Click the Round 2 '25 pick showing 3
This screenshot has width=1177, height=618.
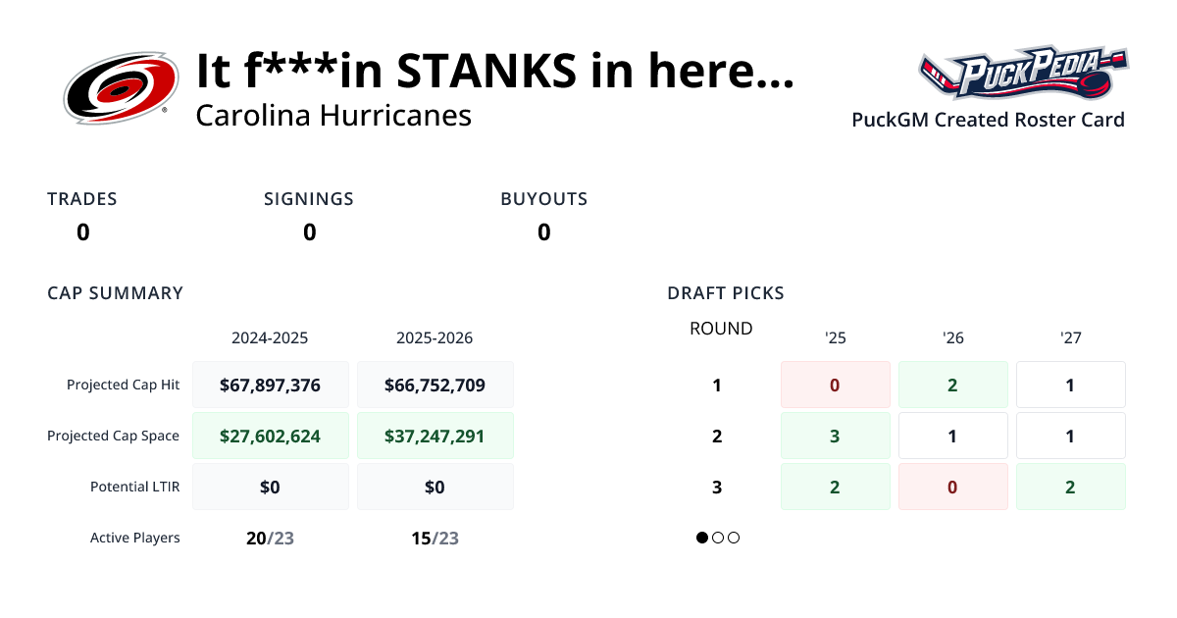pos(835,436)
